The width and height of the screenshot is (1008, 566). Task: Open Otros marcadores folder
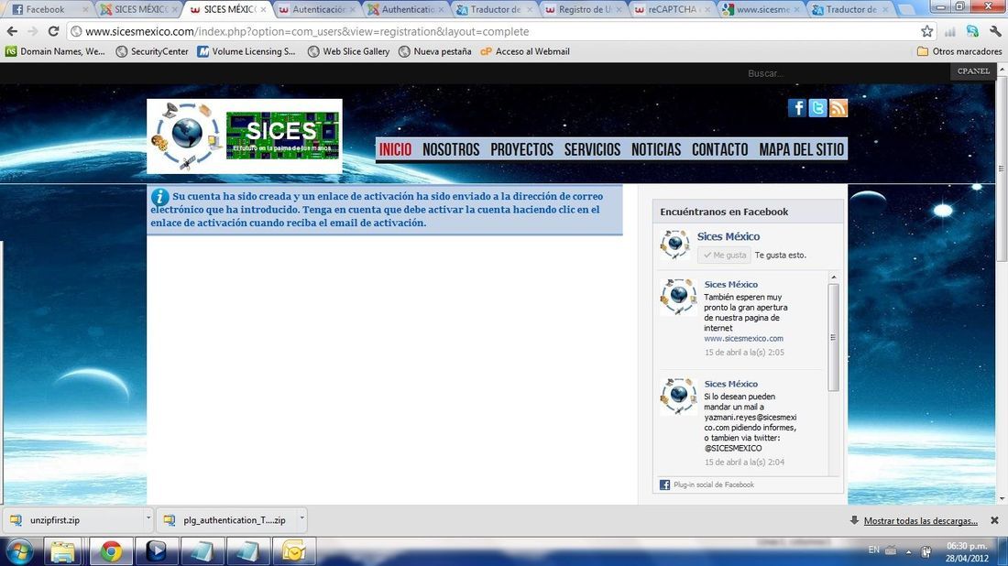tap(959, 51)
